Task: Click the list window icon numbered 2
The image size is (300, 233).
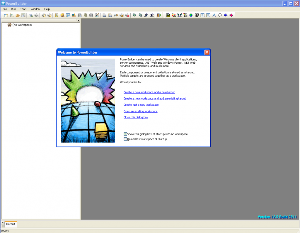Action: click(x=208, y=15)
